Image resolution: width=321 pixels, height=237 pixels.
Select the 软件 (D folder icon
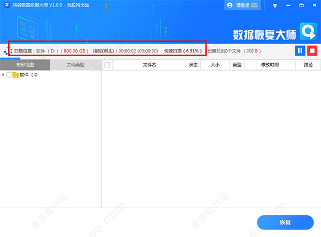point(16,75)
